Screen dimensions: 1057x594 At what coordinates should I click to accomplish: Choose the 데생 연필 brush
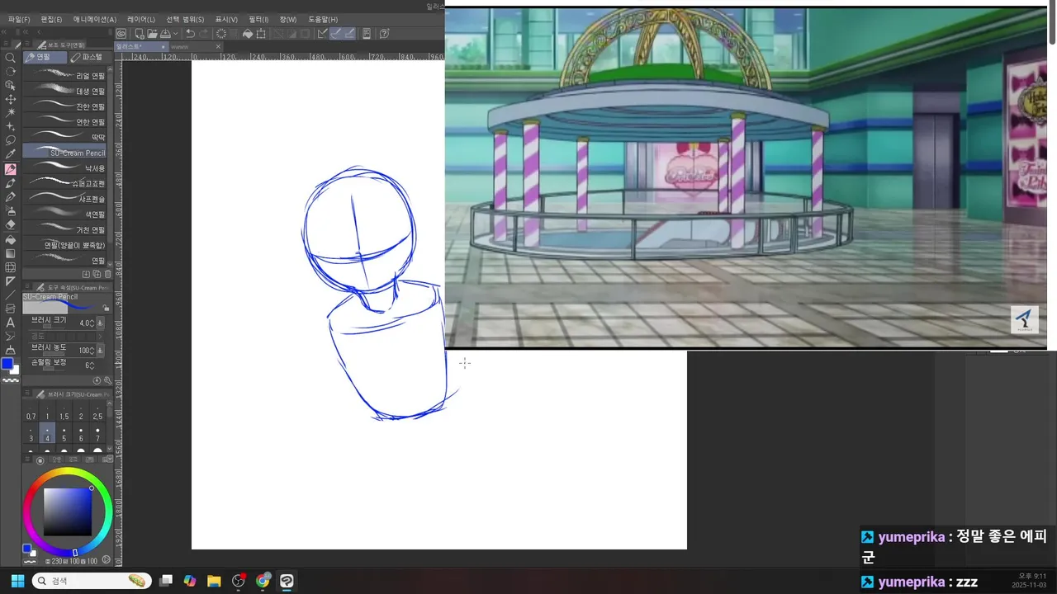(64, 91)
